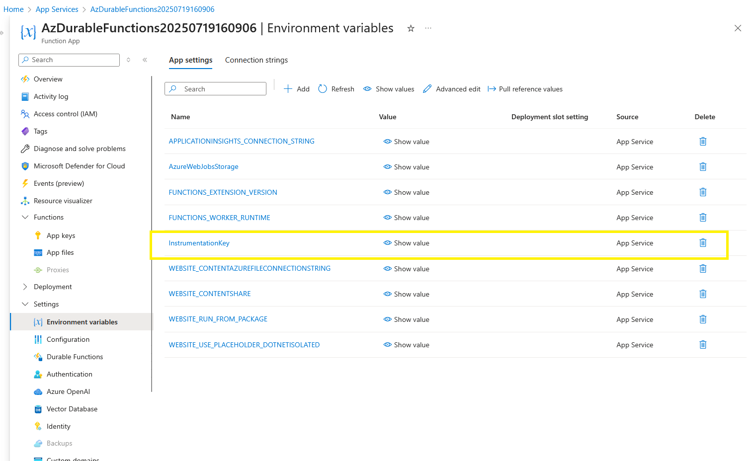
Task: Click the sidebar vertical scrollbar
Action: [x=152, y=233]
